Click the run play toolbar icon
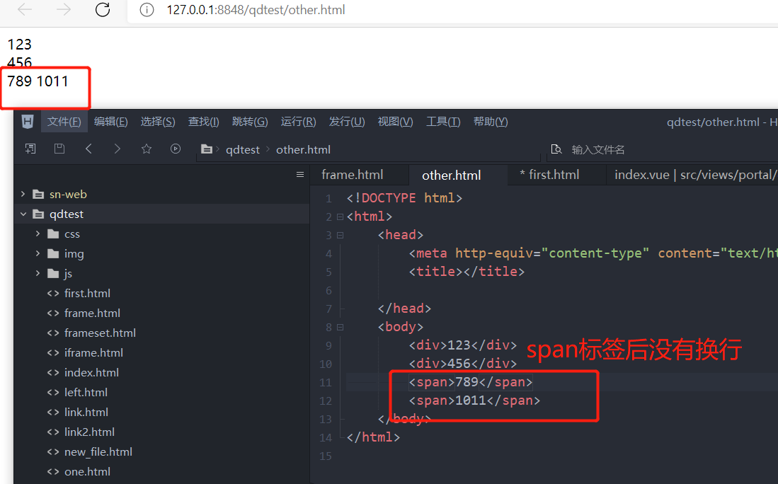 (176, 149)
